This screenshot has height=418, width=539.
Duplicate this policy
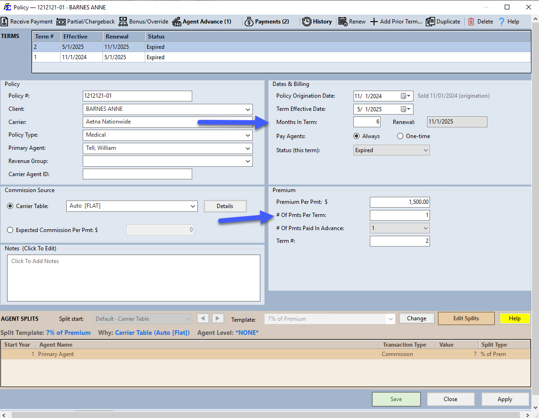coord(443,22)
